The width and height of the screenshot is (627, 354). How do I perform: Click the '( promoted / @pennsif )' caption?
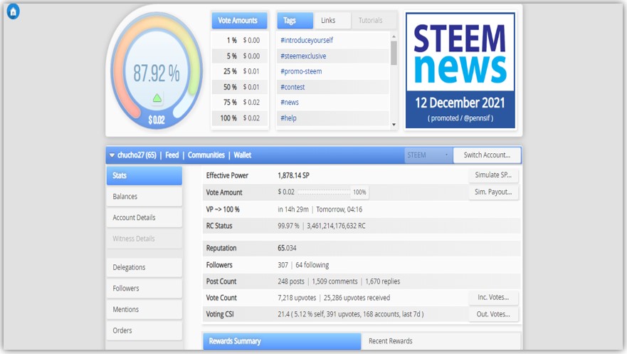pyautogui.click(x=460, y=118)
